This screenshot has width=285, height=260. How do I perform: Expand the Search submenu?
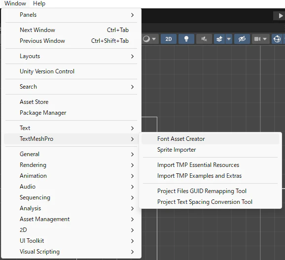pos(71,87)
